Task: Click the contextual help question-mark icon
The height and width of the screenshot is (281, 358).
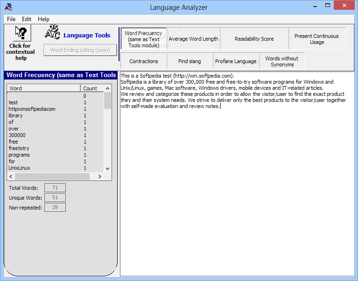Action: [21, 33]
